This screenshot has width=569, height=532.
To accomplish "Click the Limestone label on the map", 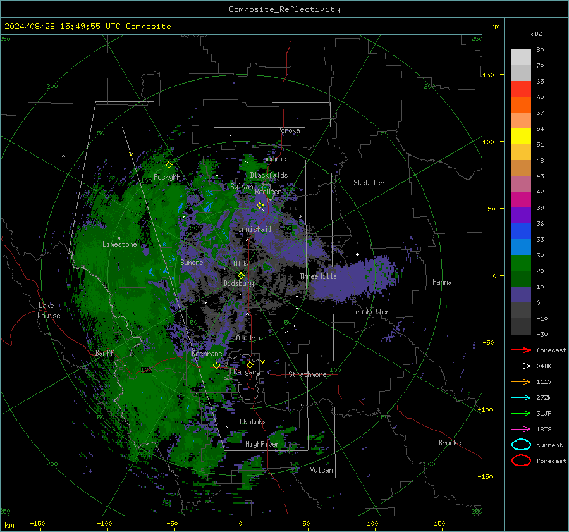I will pyautogui.click(x=119, y=244).
